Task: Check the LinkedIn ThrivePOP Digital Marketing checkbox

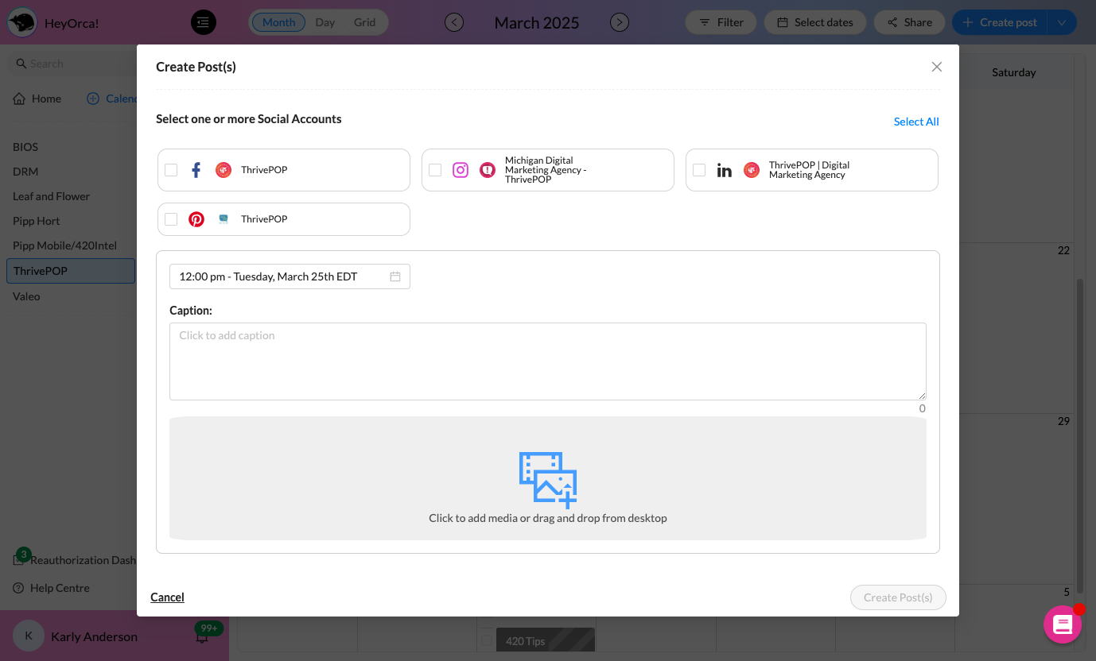Action: click(x=699, y=170)
